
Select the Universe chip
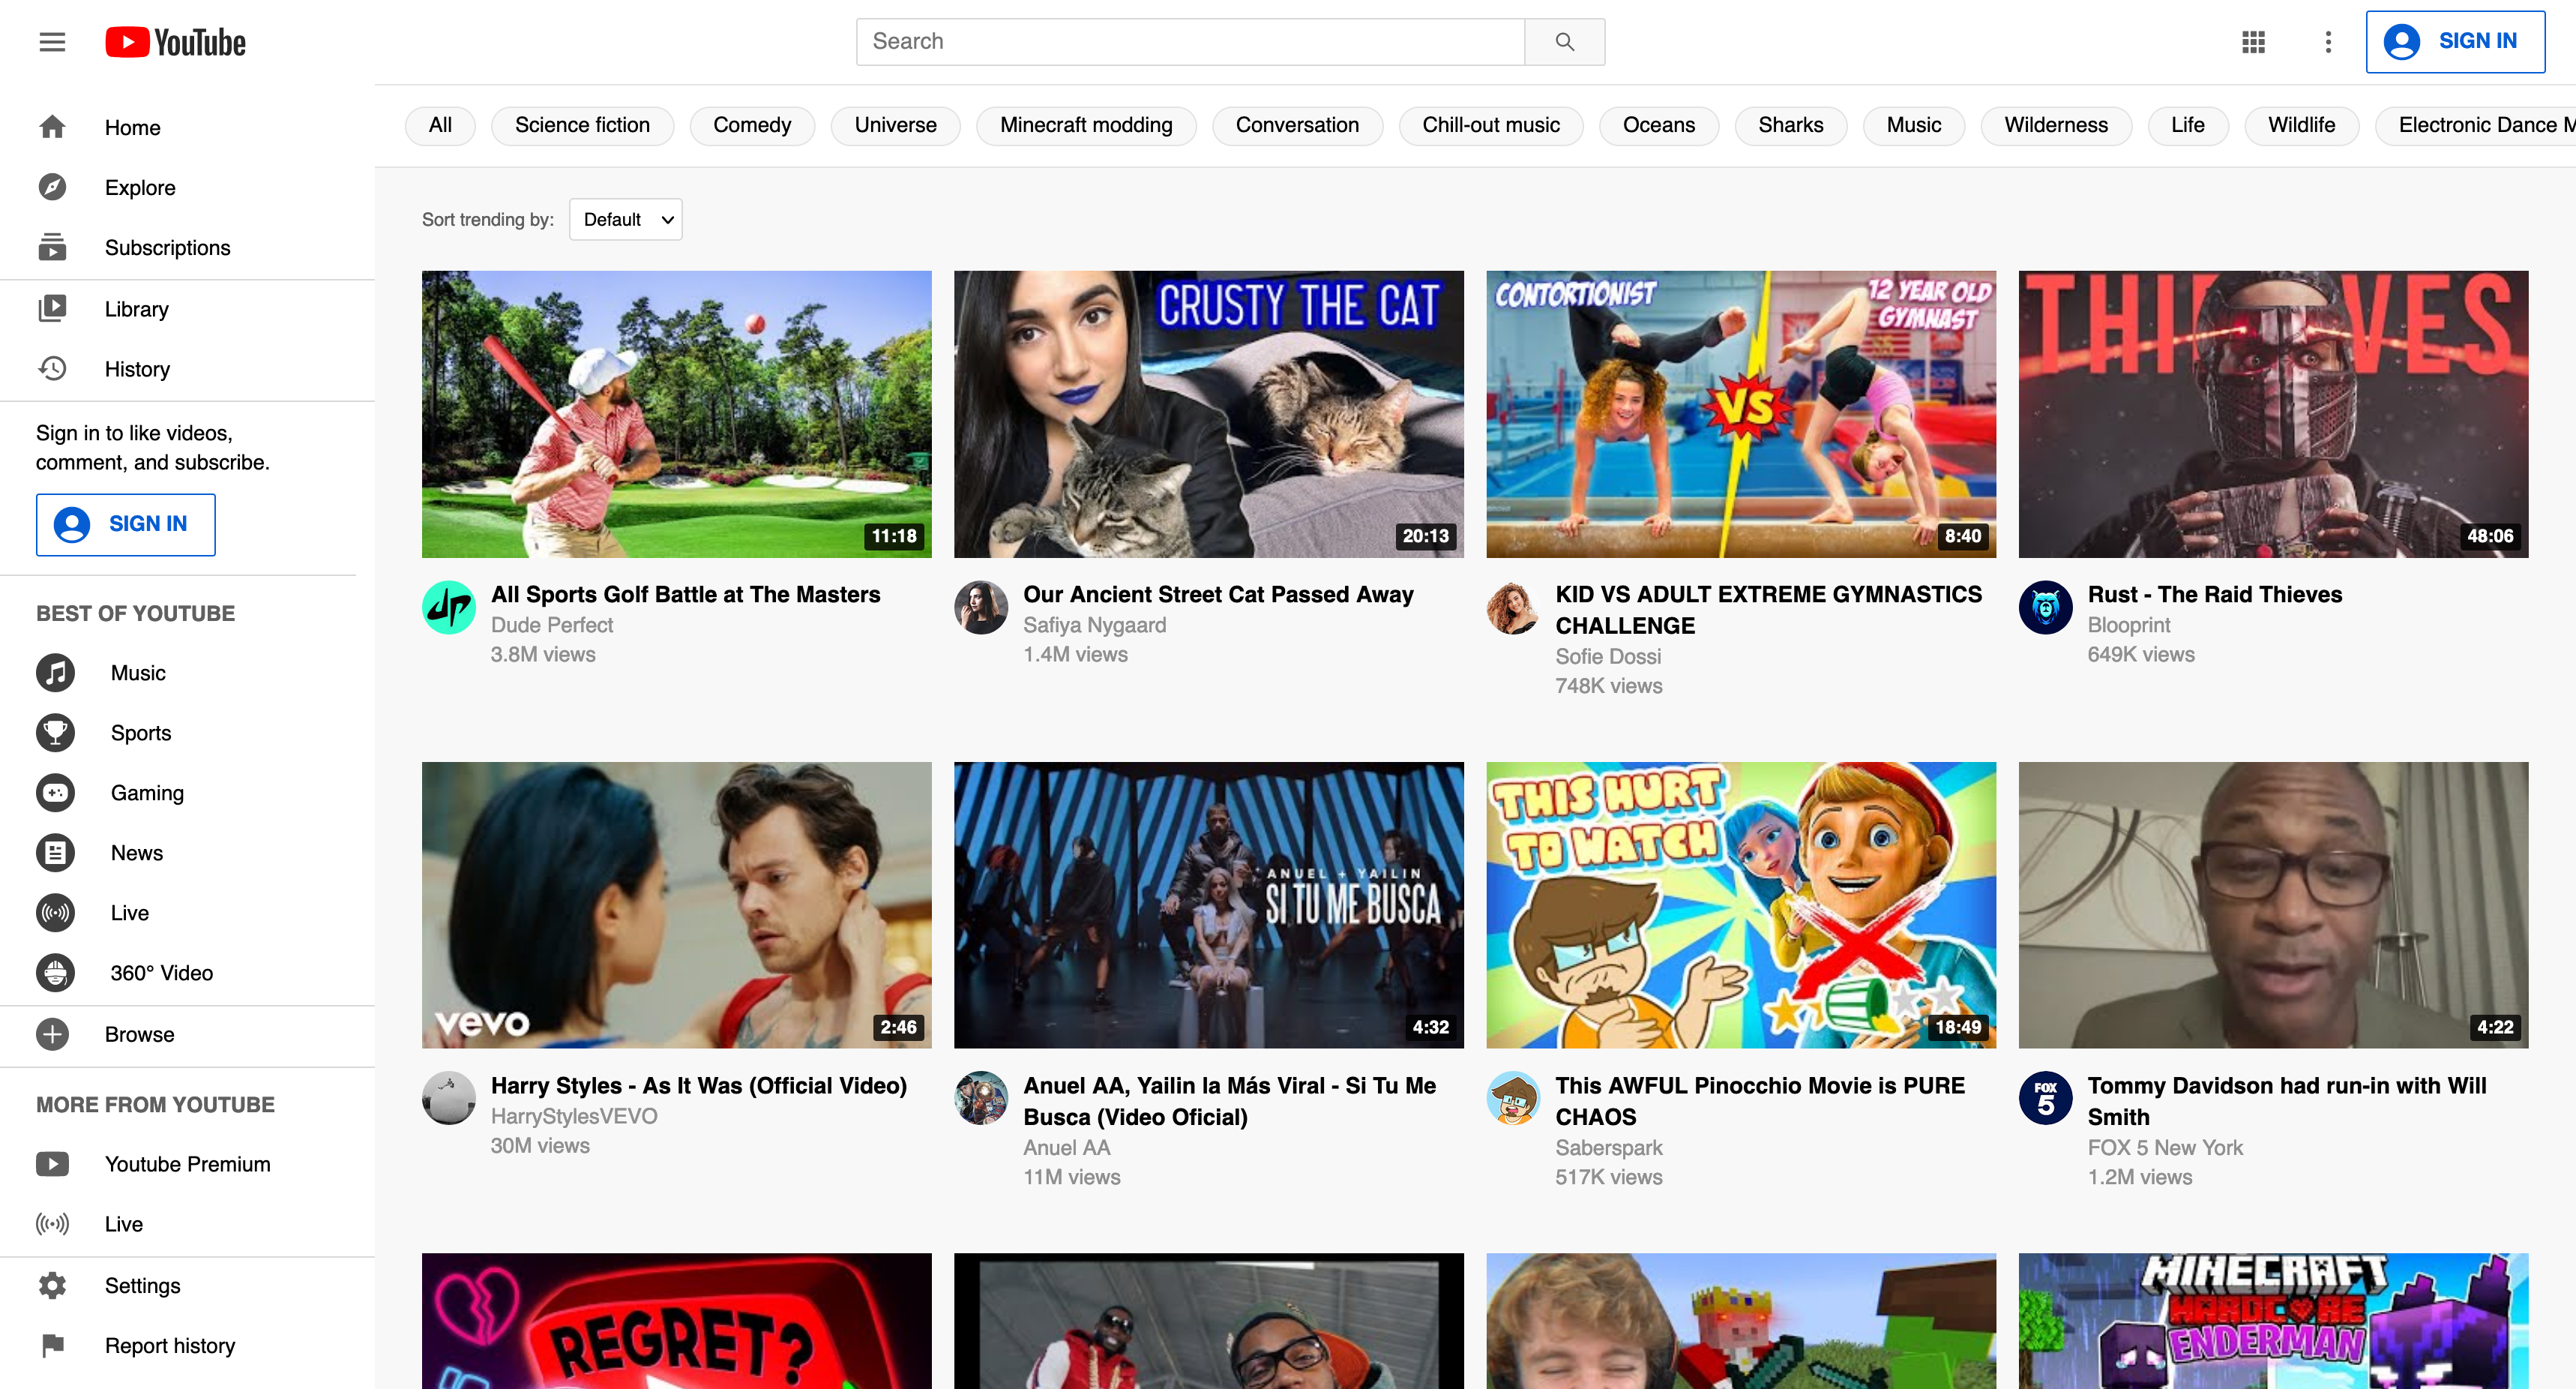(x=896, y=125)
